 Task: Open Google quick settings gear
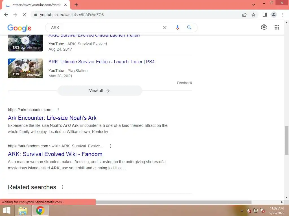264,27
